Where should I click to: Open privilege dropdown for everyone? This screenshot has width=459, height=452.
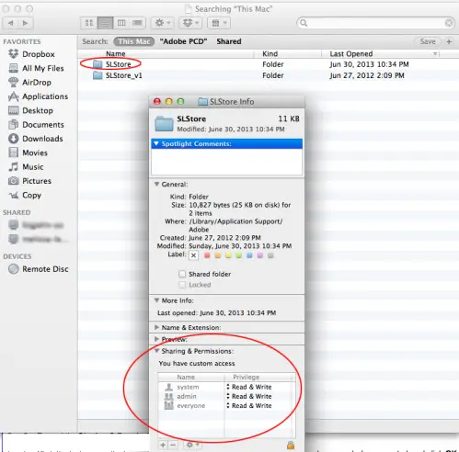tap(249, 405)
